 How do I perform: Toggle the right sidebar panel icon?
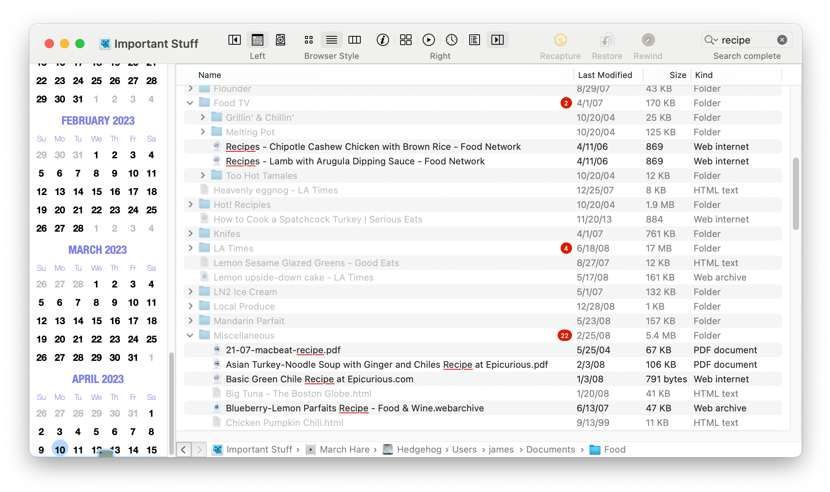click(498, 40)
